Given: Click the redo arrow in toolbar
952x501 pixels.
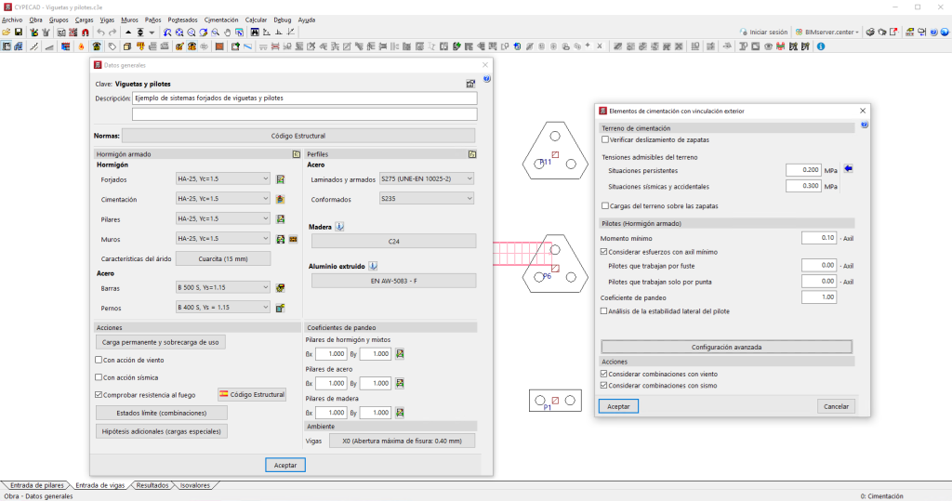Looking at the screenshot, I should 112,33.
